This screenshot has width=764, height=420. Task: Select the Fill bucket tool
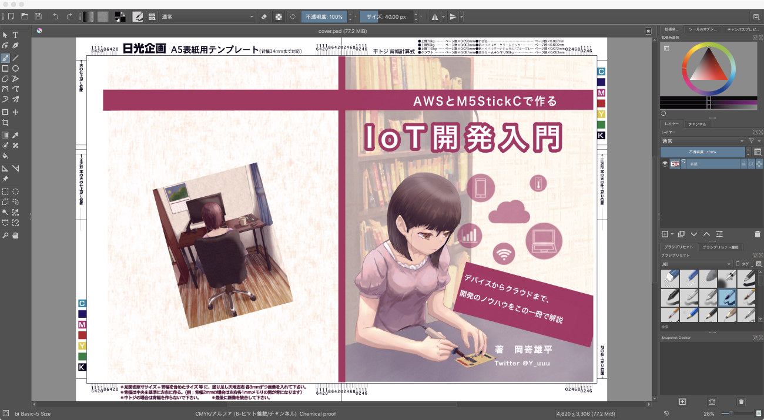pyautogui.click(x=5, y=156)
